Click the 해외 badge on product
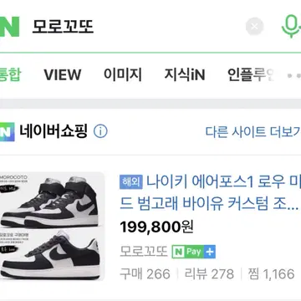Image resolution: width=301 pixels, height=301 pixels. pyautogui.click(x=131, y=182)
